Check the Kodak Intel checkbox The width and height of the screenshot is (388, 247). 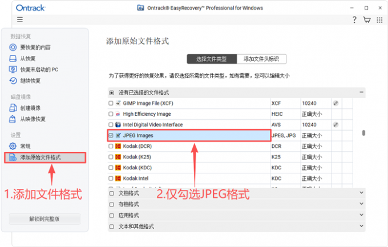point(111,178)
